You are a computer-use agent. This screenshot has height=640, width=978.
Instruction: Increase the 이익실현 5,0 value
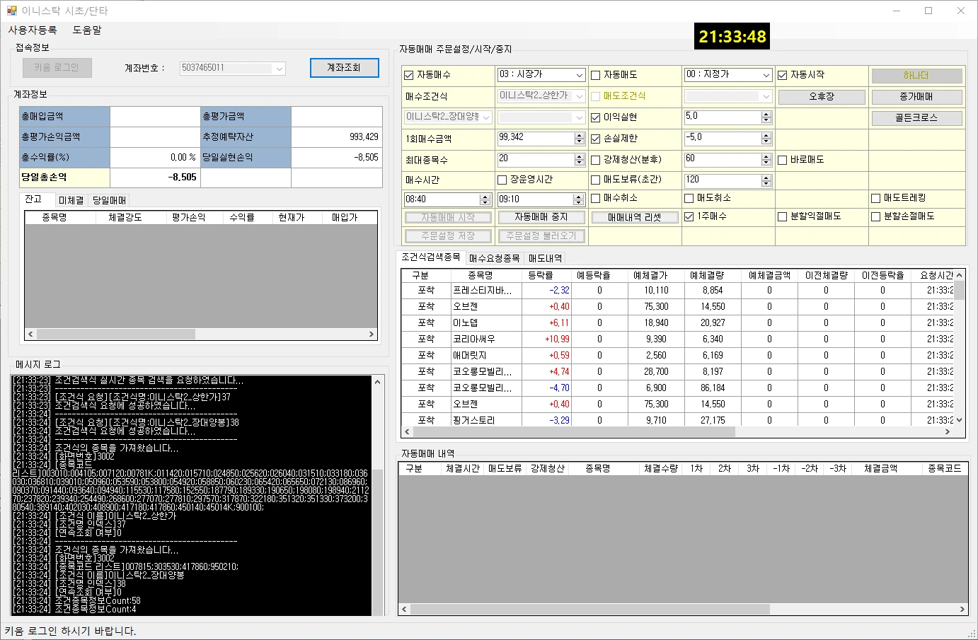click(766, 115)
